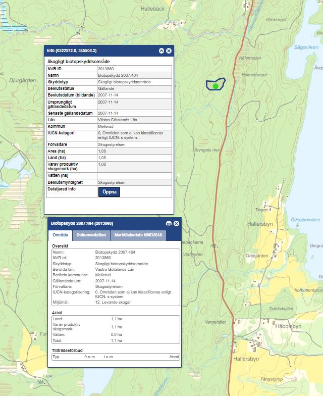Click the Hallersbyn label on the map
The image size is (323, 396).
[x=260, y=223]
